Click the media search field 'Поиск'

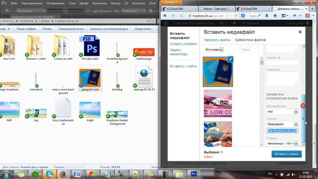point(249,50)
